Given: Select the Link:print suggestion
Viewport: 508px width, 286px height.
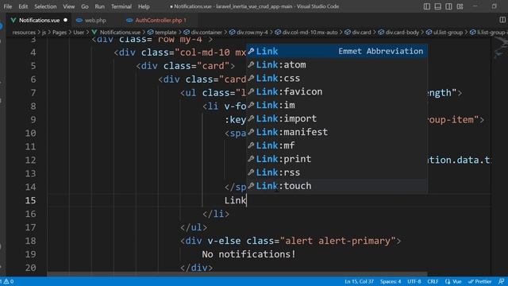Looking at the screenshot, I should (337, 159).
